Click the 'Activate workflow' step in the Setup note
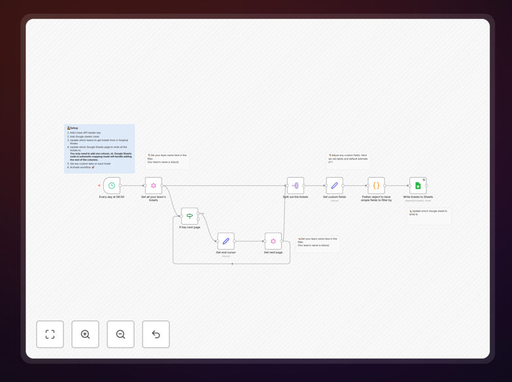Image resolution: width=512 pixels, height=382 pixels. pyautogui.click(x=82, y=167)
